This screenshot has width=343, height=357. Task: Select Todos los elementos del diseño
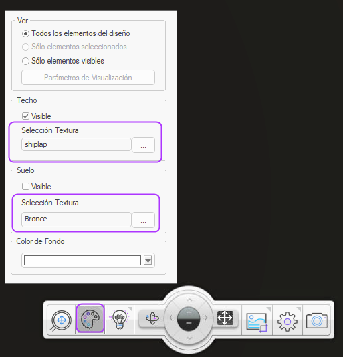[x=76, y=33]
